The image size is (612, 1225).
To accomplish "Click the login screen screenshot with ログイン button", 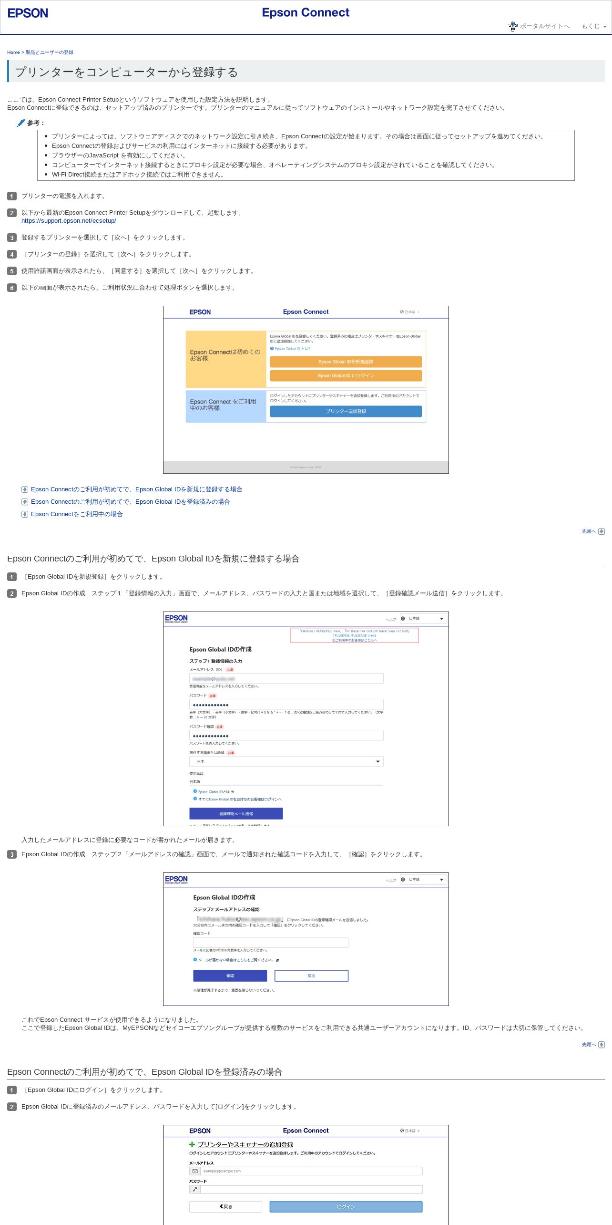I will 306,1175.
